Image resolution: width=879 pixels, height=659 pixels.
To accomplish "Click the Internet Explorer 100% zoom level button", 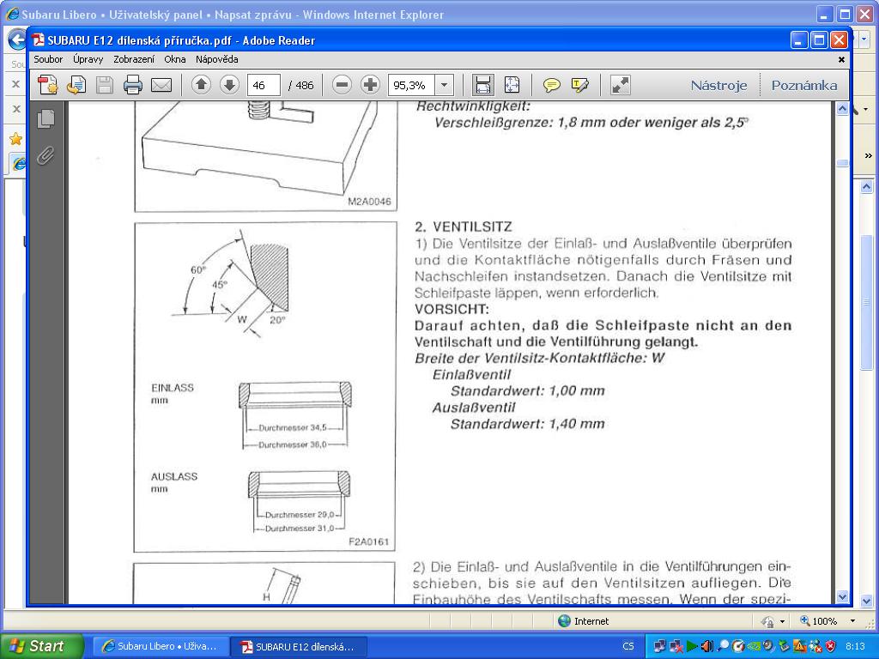I will pos(818,621).
